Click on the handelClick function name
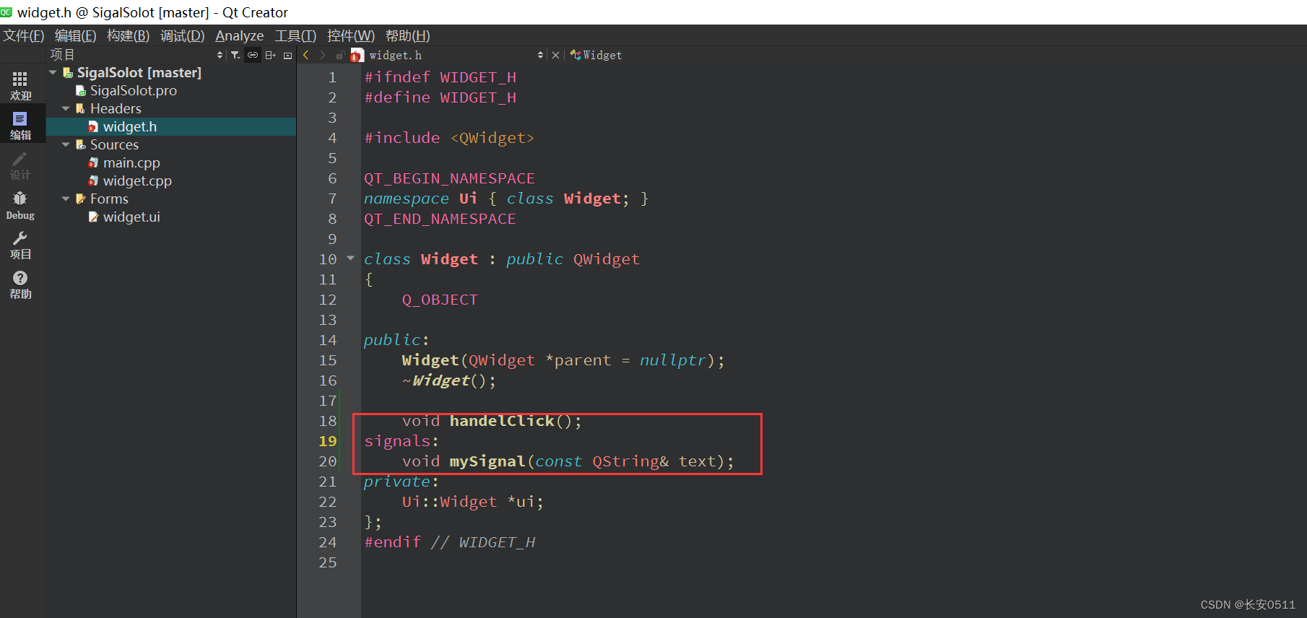 502,421
